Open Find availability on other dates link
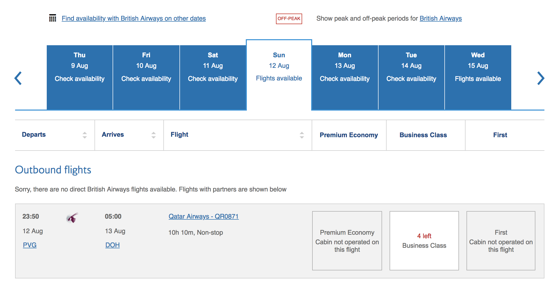 pyautogui.click(x=134, y=18)
